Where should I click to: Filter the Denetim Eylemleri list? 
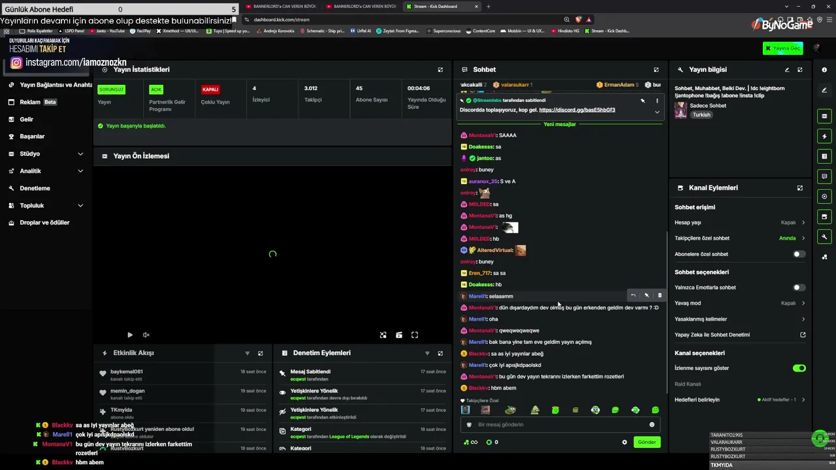(427, 353)
